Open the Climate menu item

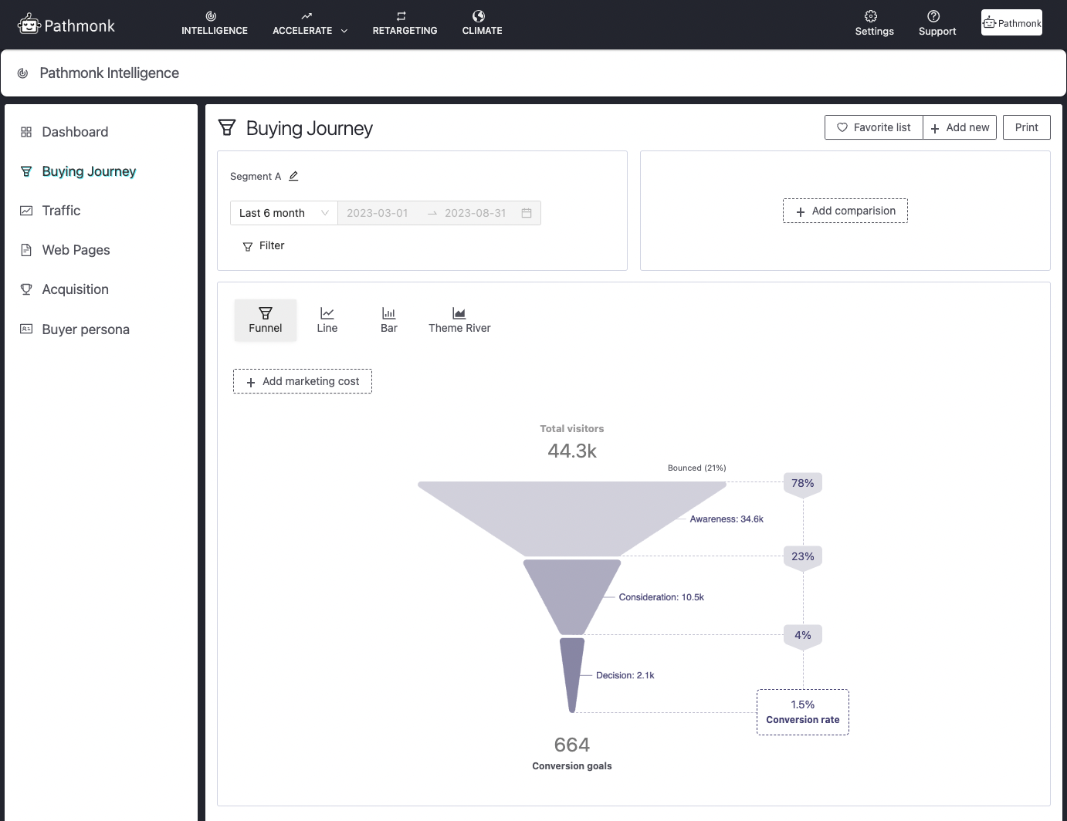481,23
